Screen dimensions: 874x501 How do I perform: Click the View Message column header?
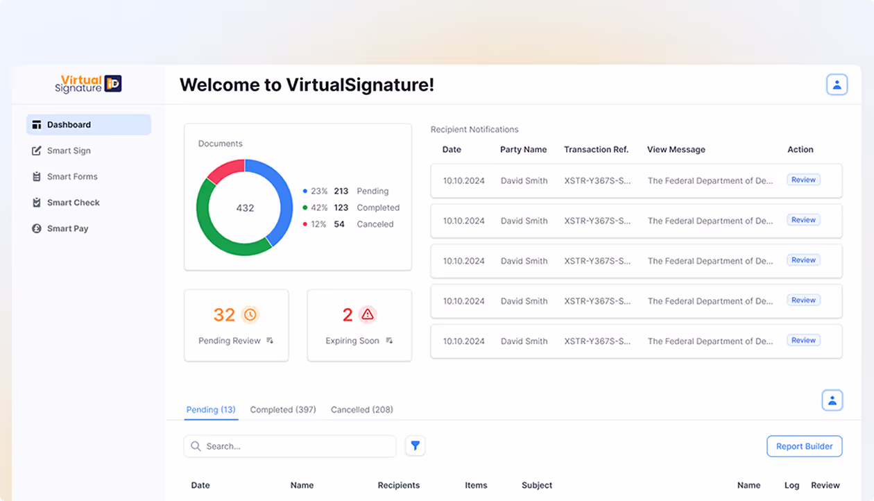[x=676, y=149]
